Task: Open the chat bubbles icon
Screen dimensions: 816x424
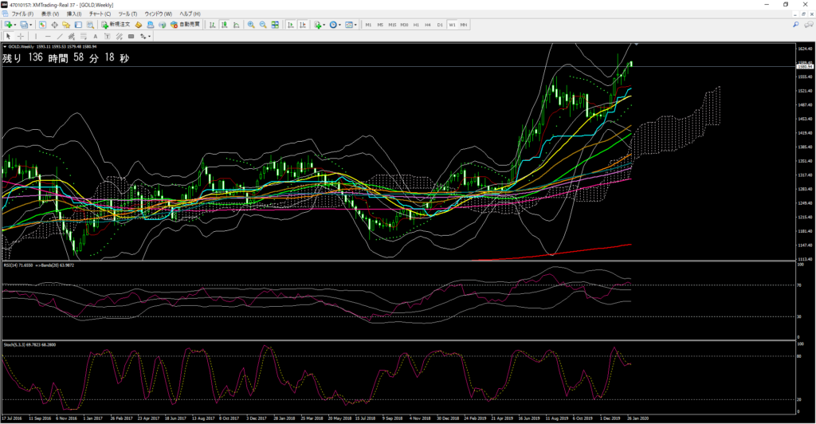Action: click(x=808, y=25)
